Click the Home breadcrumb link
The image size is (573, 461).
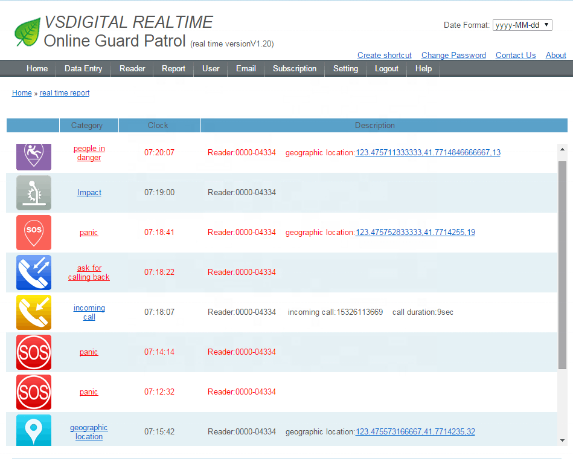(x=22, y=93)
